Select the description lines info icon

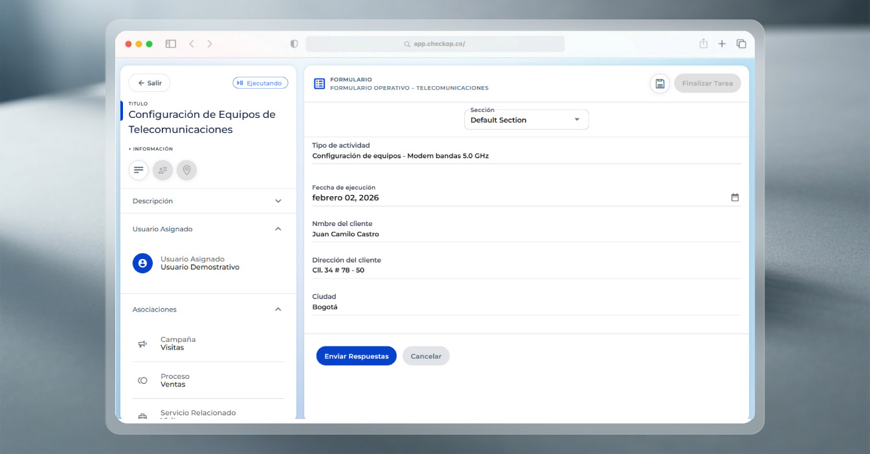point(138,170)
